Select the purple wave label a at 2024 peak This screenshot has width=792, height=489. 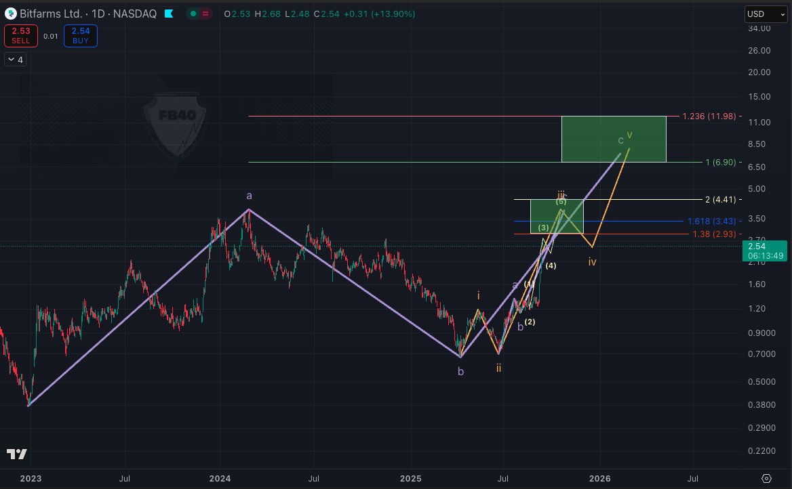[249, 196]
